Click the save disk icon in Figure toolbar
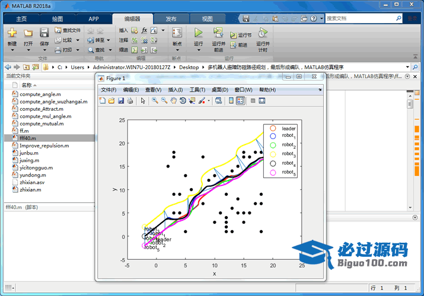The image size is (424, 296). (121, 101)
